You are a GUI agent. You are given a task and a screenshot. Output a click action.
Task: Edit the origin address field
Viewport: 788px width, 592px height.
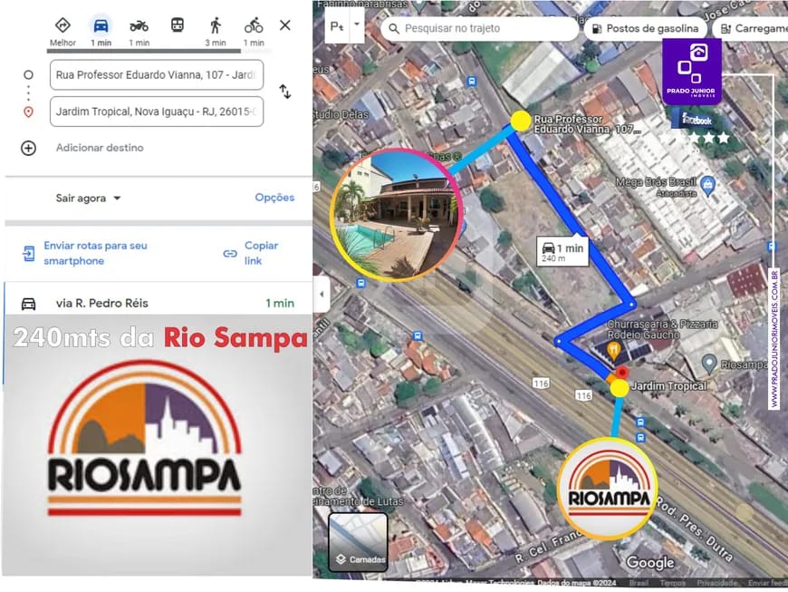(x=157, y=75)
